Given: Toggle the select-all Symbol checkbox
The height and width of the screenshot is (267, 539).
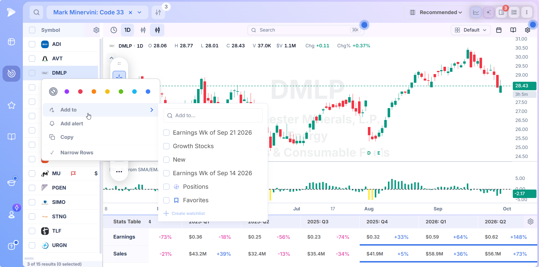Looking at the screenshot, I should [x=32, y=30].
